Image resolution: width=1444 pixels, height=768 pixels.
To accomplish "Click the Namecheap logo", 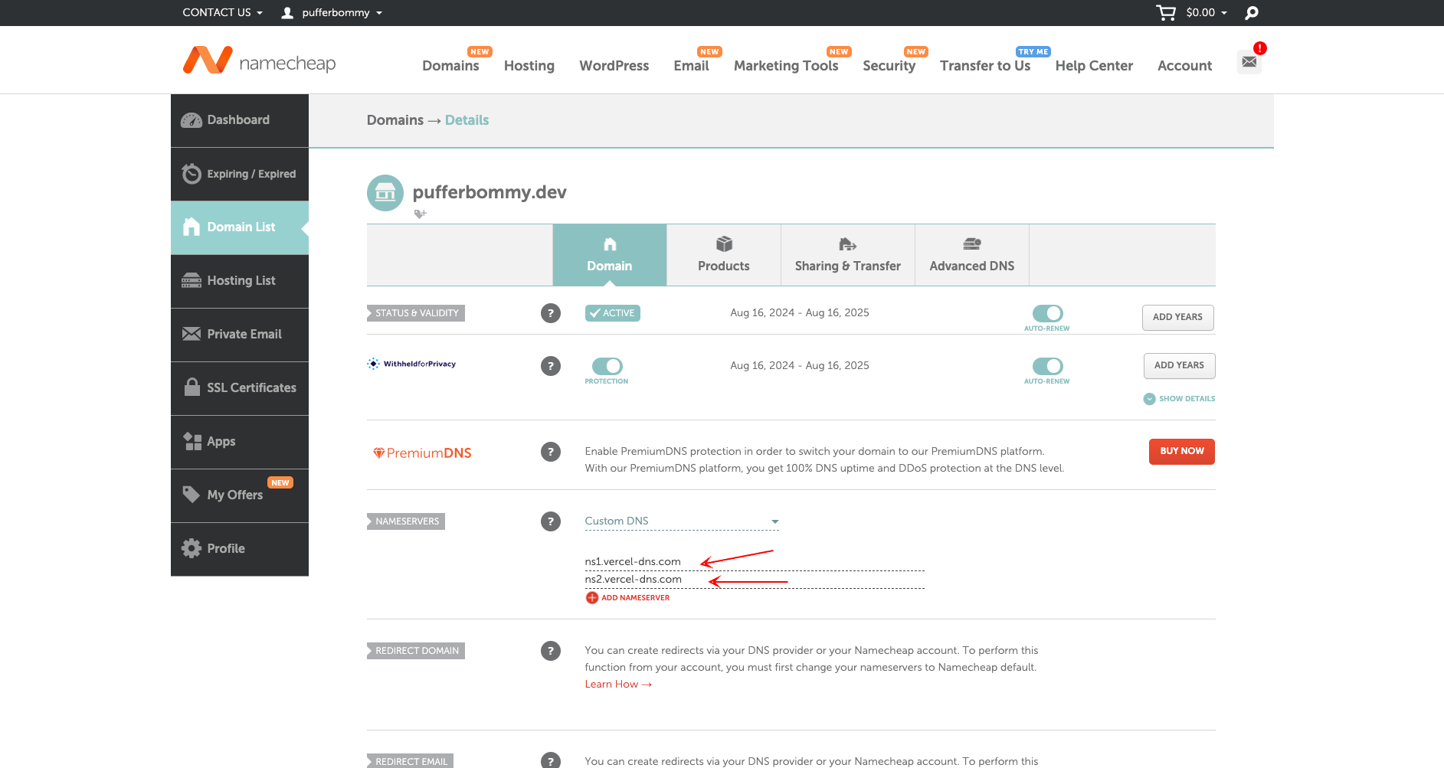I will 259,60.
